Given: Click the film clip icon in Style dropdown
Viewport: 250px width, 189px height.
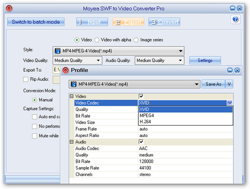Looking at the screenshot, I should 57,51.
